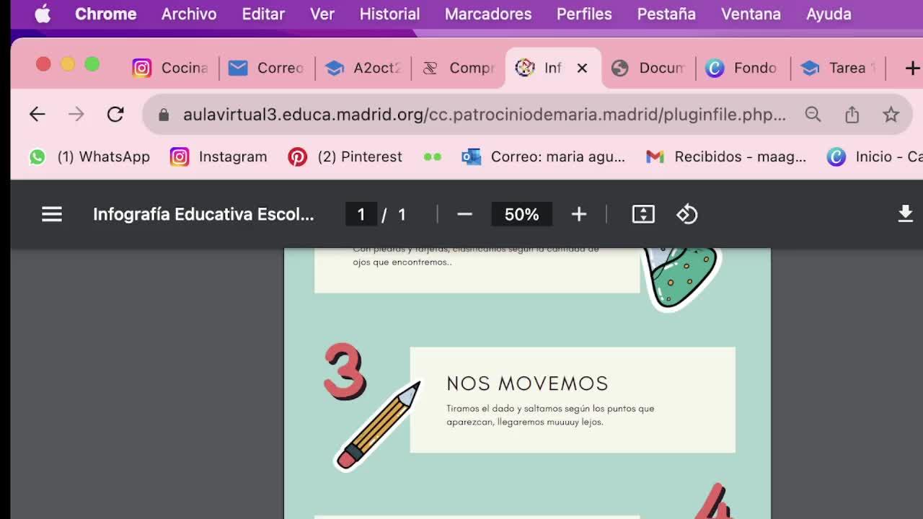Open the Perfiles menu
Viewport: 923px width, 519px height.
584,14
